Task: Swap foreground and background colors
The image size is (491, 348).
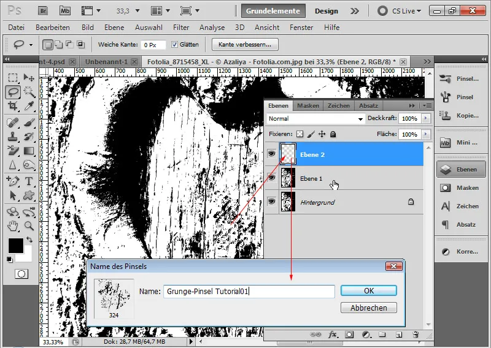Action: (29, 240)
